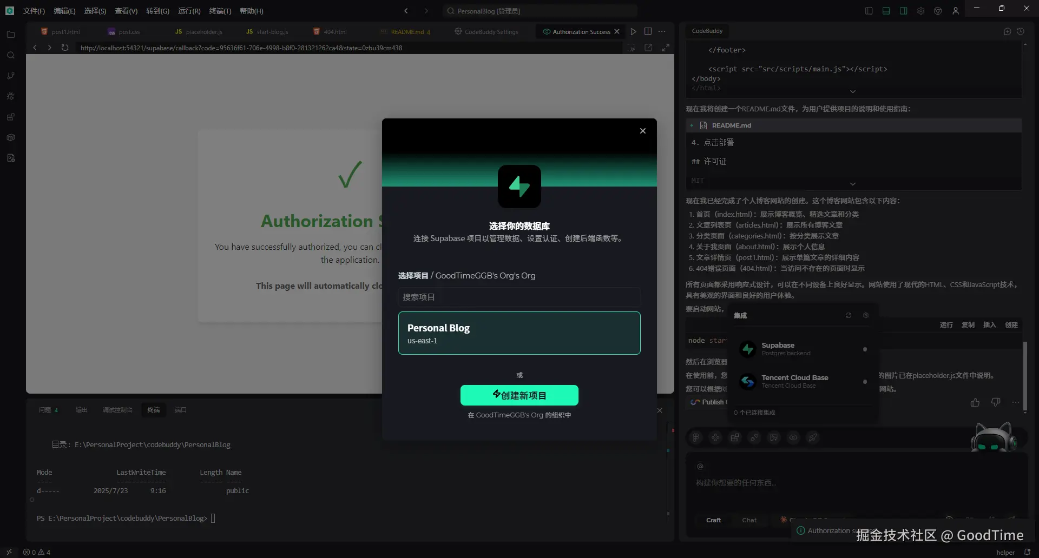Give thumbs up to the response
The width and height of the screenshot is (1039, 558).
975,402
